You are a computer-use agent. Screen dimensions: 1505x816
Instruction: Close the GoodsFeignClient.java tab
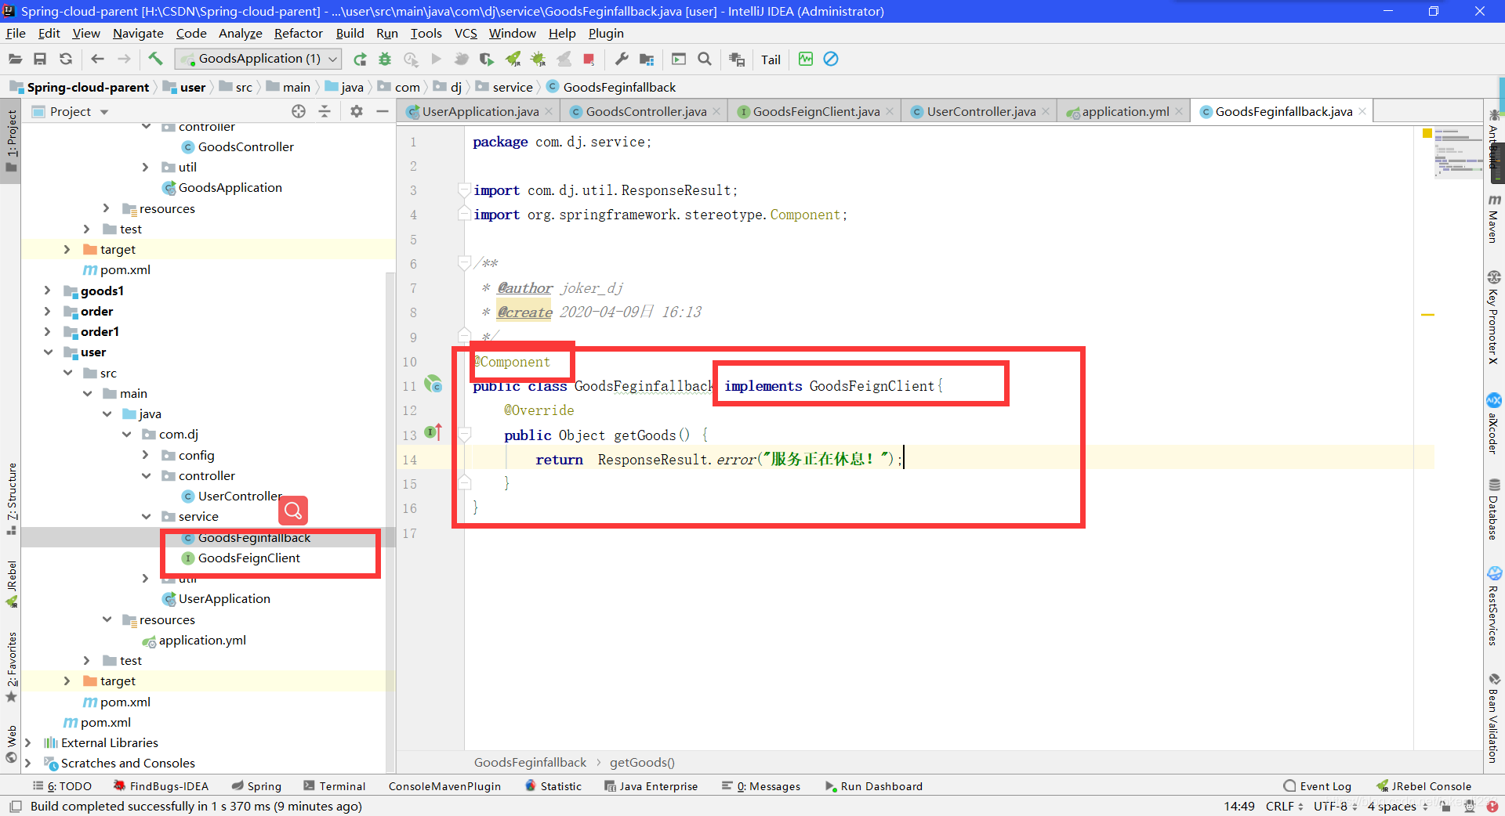coord(890,111)
